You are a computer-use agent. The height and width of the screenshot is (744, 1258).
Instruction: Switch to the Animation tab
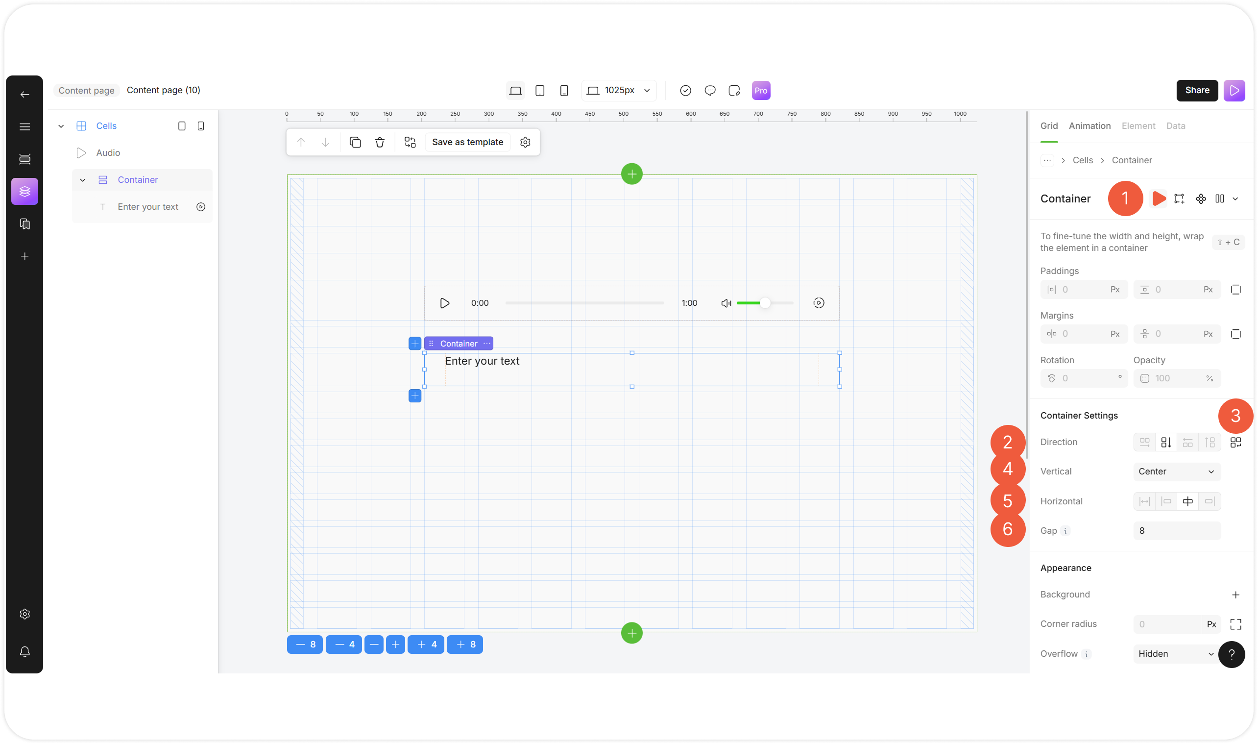click(1089, 126)
